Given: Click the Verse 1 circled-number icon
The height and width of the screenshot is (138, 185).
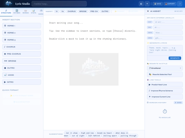Looking at the screenshot, I should (x=5, y=26).
